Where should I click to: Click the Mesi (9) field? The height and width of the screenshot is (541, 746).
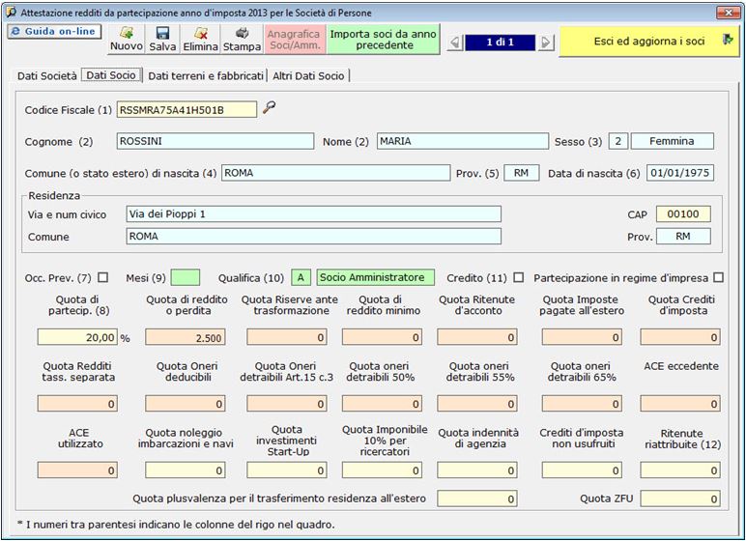[x=186, y=277]
